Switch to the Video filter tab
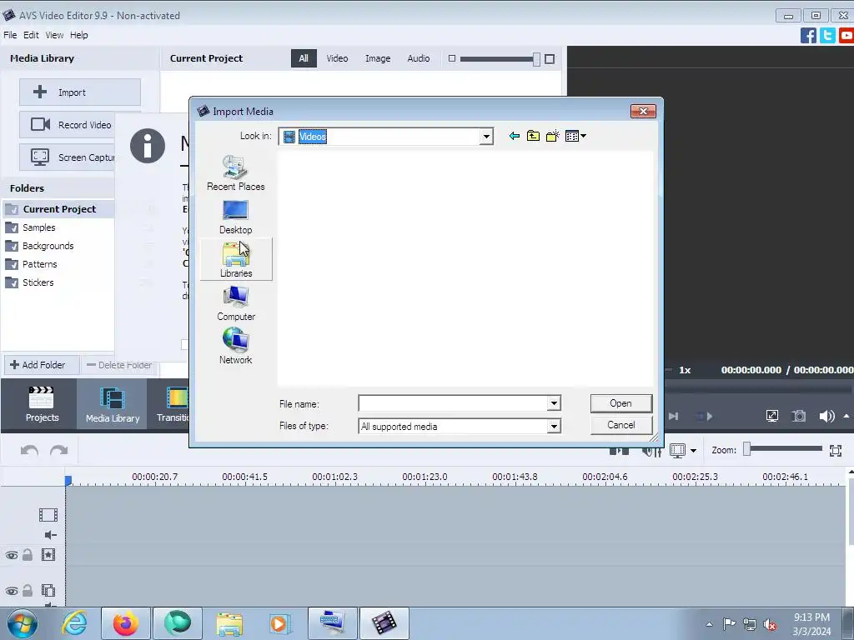 (337, 58)
